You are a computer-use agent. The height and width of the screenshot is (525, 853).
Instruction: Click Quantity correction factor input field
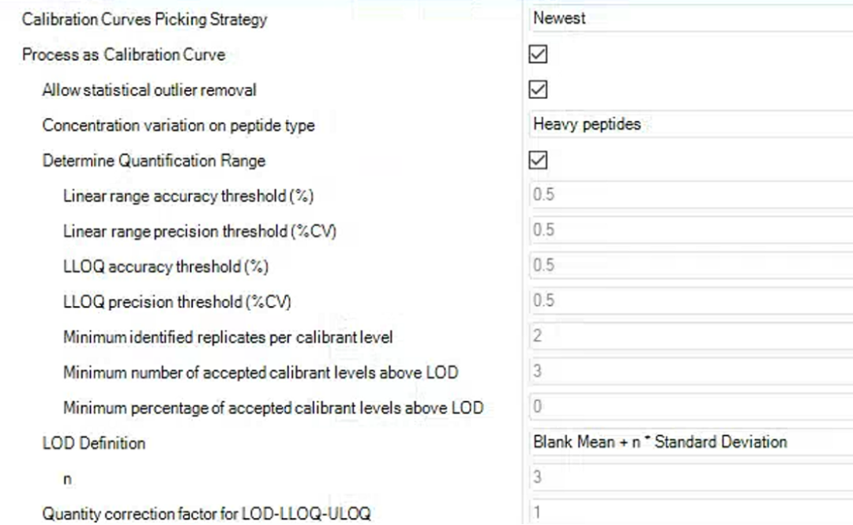691,512
